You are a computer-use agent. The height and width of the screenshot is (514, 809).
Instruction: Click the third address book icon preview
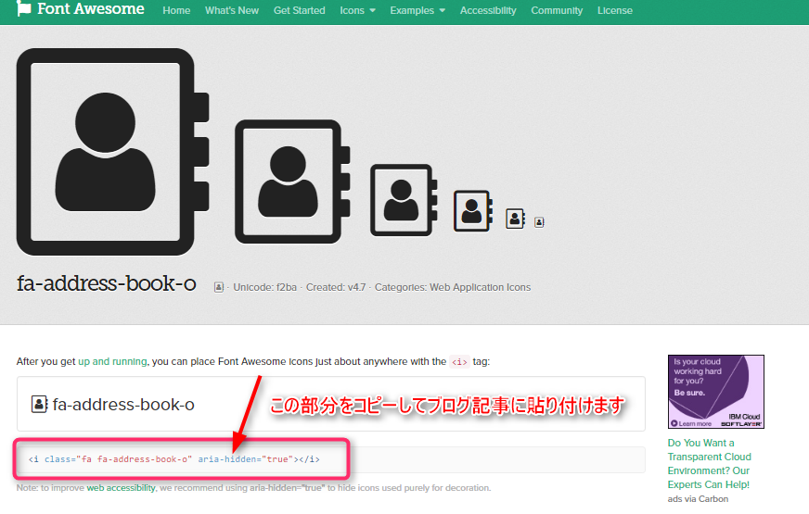tap(404, 200)
